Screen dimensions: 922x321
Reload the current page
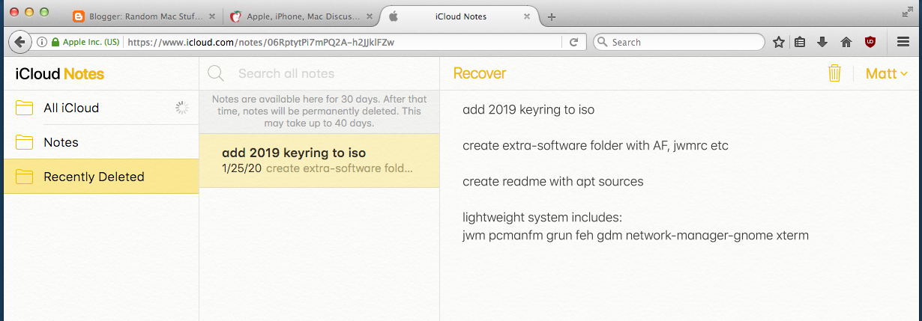[x=573, y=43]
